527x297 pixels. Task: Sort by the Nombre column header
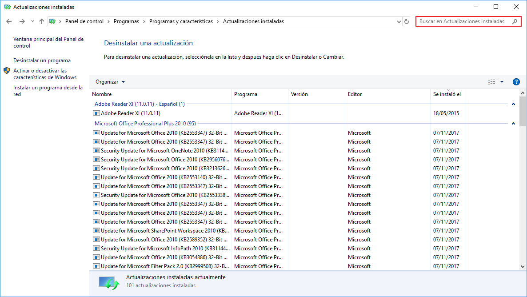(161, 94)
